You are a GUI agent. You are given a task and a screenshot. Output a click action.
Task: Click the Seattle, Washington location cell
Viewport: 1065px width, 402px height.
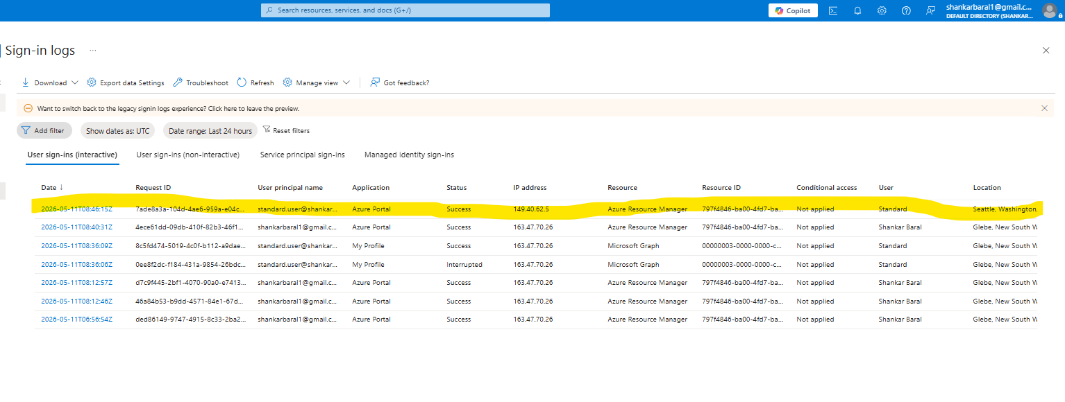(x=1005, y=209)
